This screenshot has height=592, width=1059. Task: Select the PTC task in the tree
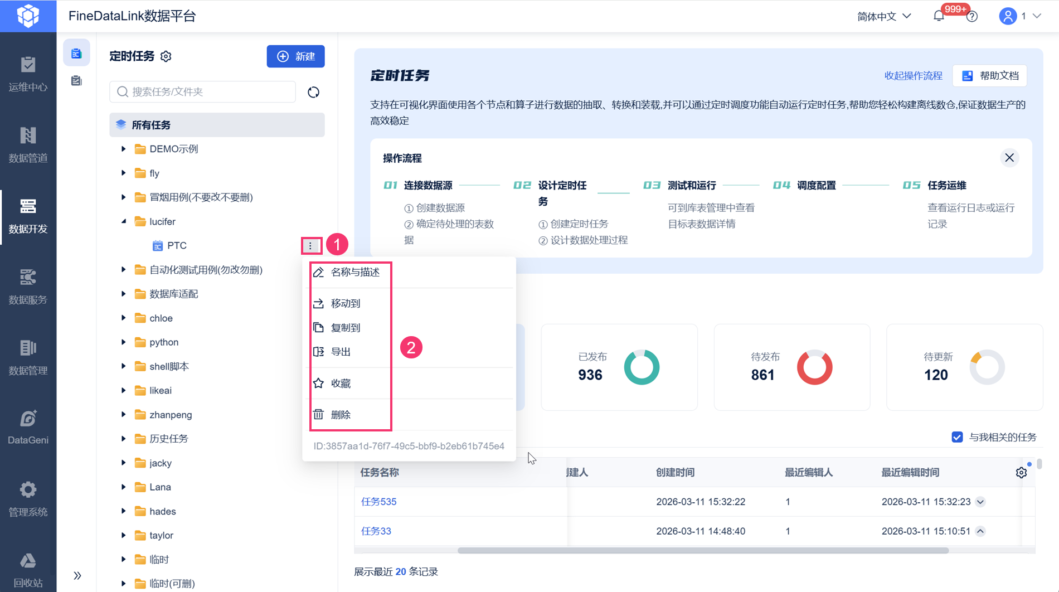click(x=177, y=245)
